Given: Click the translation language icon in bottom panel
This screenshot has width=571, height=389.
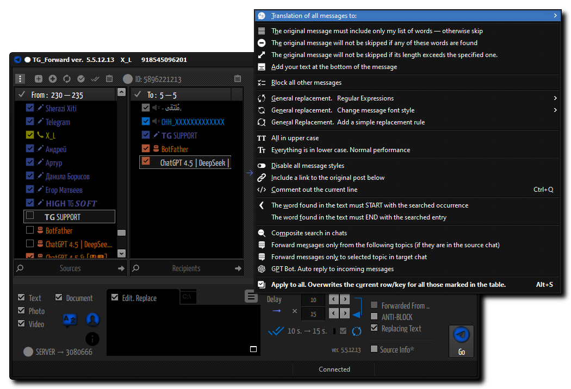Looking at the screenshot, I should (70, 320).
